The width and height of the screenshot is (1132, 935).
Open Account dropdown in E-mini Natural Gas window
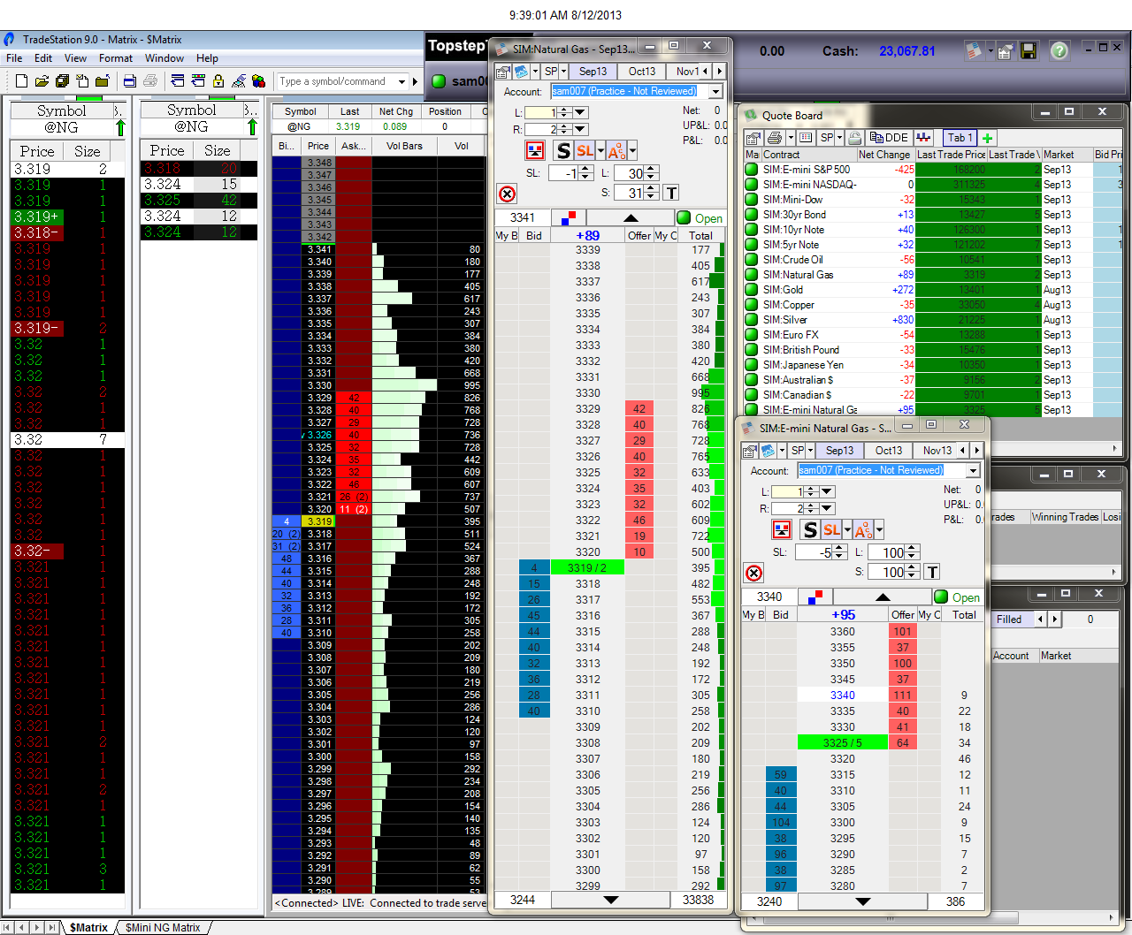[x=973, y=470]
